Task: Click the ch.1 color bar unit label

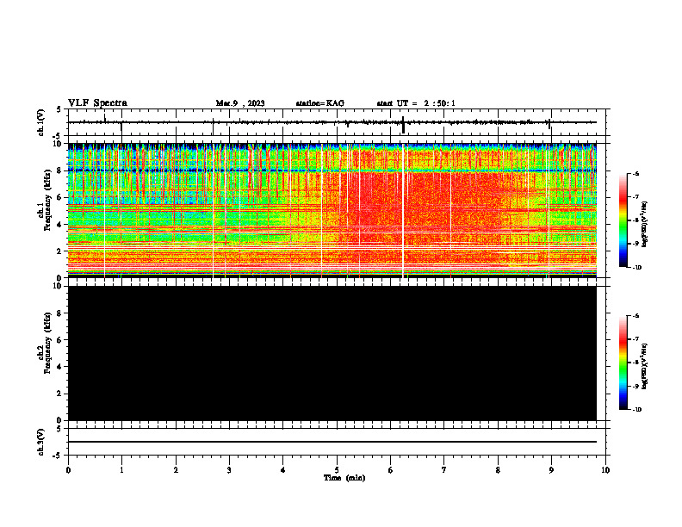Action: (x=645, y=224)
